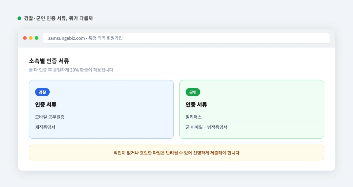Screen dimensions: 353x187
Task: Select the green 군인 badge
Action: coord(193,92)
